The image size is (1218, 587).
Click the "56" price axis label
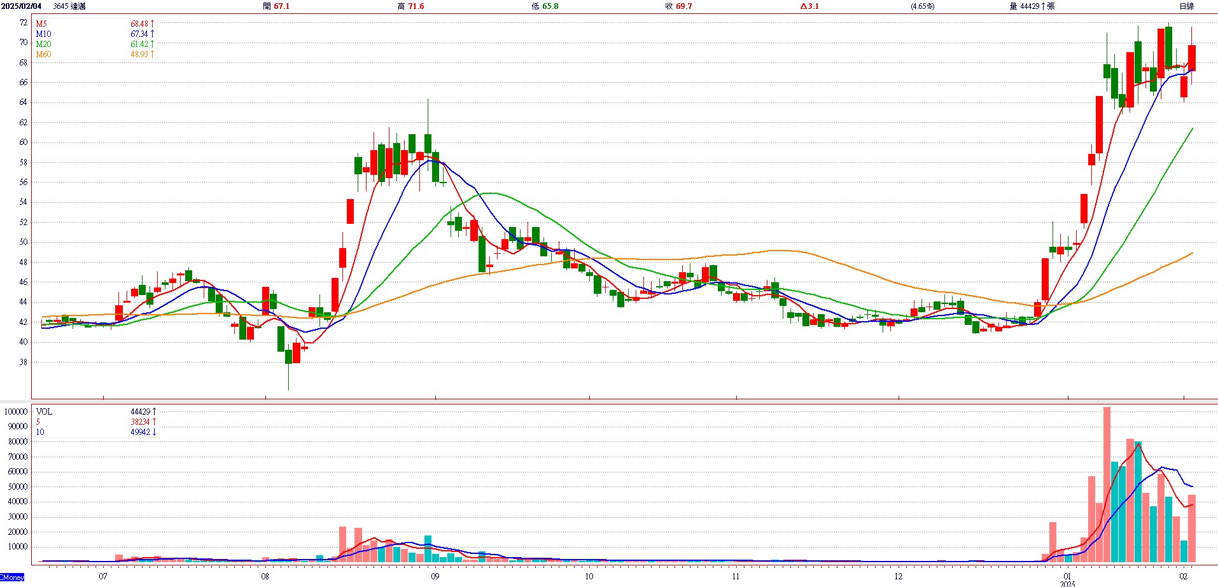[24, 183]
